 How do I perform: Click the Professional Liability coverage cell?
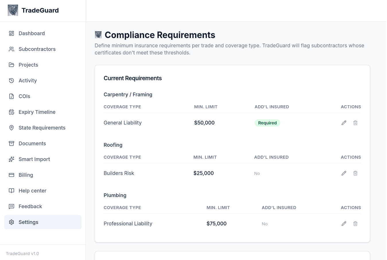tap(128, 224)
